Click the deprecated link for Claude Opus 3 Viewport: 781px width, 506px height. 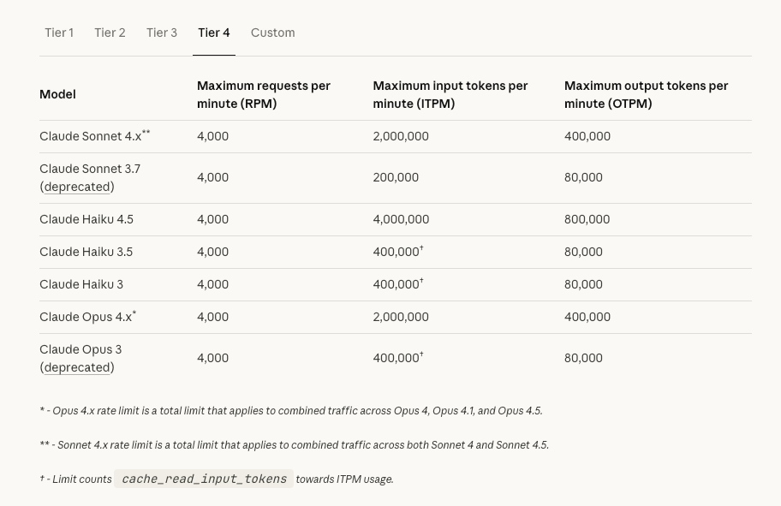[x=75, y=367]
